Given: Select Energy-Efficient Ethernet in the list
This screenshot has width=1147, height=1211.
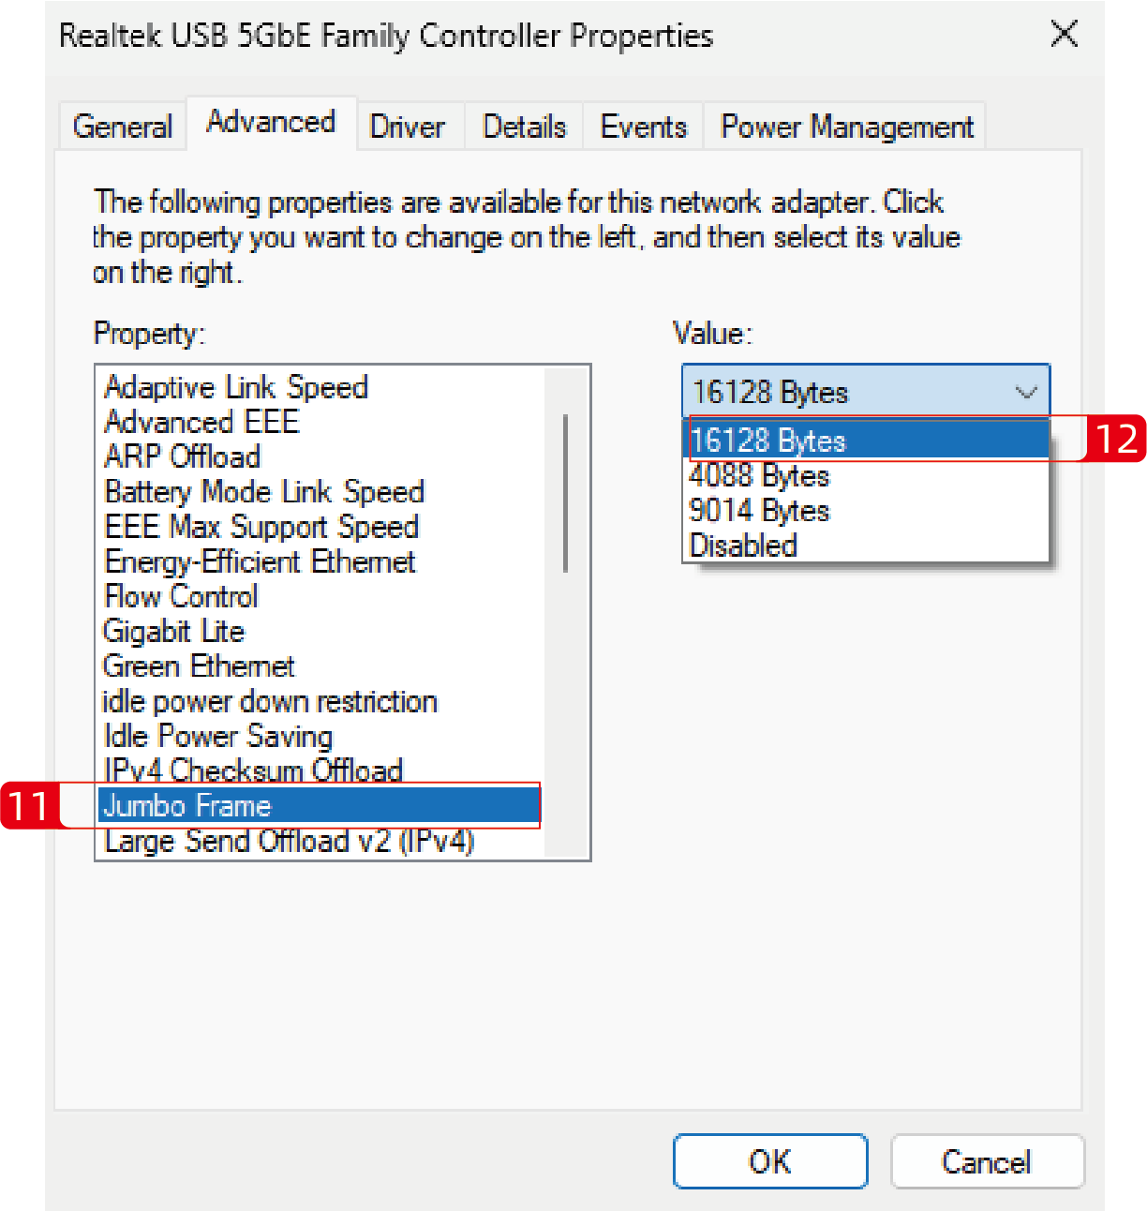Looking at the screenshot, I should pos(260,562).
